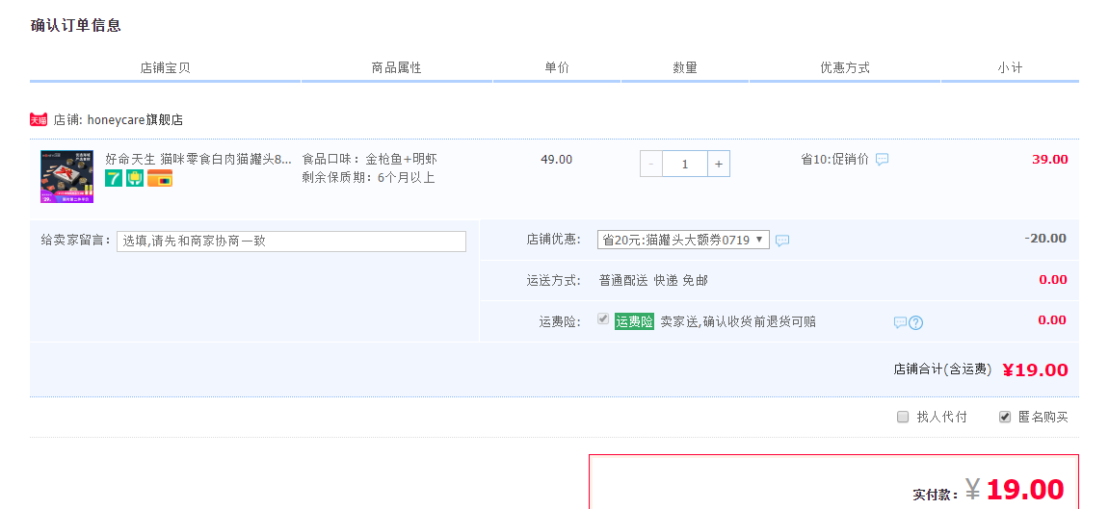Toggle the freight insurance checkbox
The height and width of the screenshot is (509, 1109).
point(603,319)
